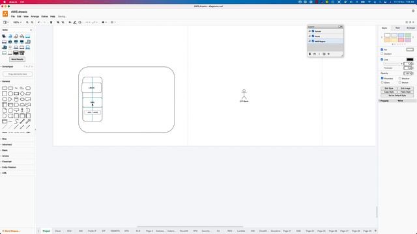Click the duplicate layer icon
This screenshot has height=234, width=417.
[x=324, y=54]
